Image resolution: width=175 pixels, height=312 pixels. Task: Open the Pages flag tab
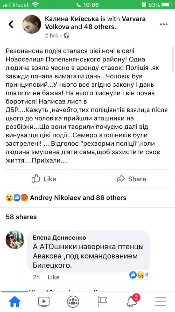[102, 302]
